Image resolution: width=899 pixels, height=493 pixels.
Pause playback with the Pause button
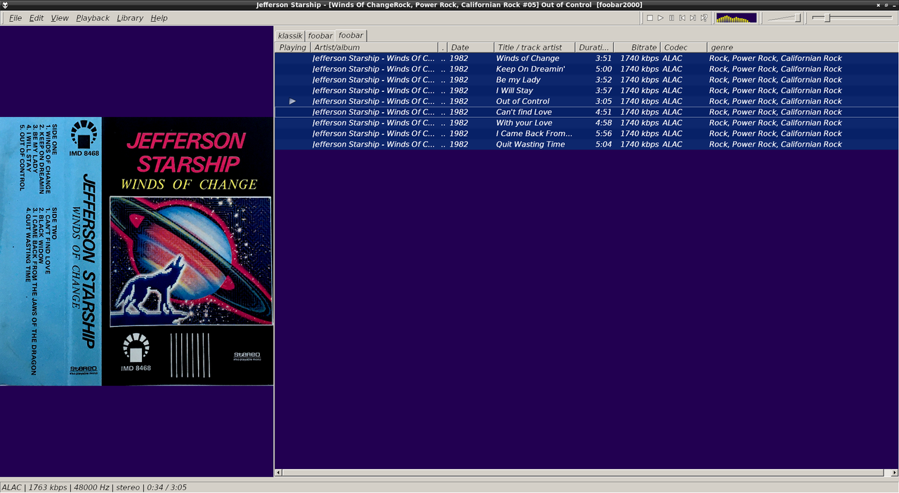click(671, 18)
